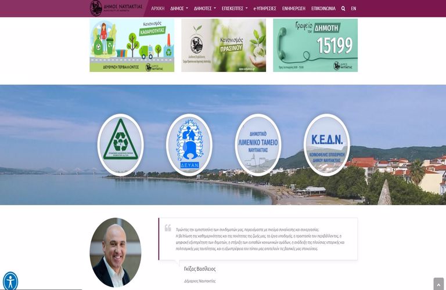Screen dimensions: 446x290
Task: Click the mayor Γκίζας Βασίλειος portrait photo
Action: tap(116, 252)
